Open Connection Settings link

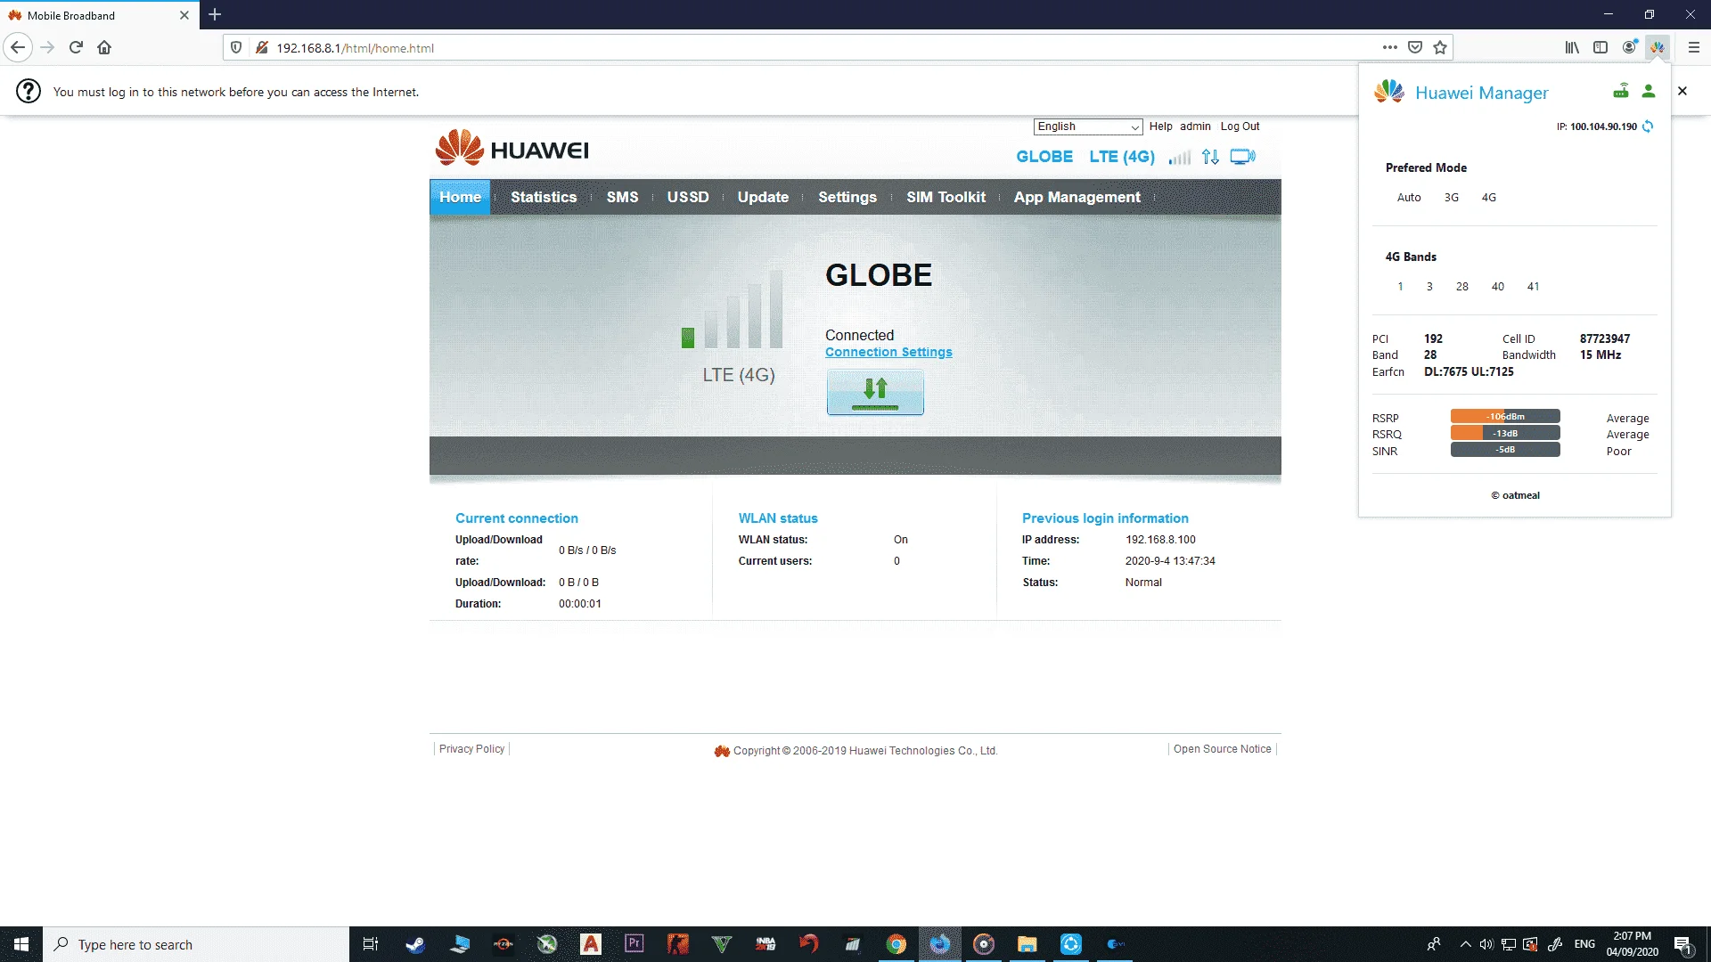tap(888, 352)
